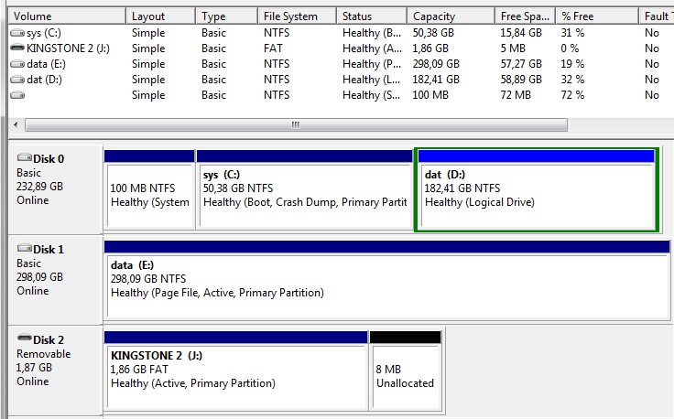Click the Status column header
This screenshot has width=674, height=419.
tap(372, 16)
